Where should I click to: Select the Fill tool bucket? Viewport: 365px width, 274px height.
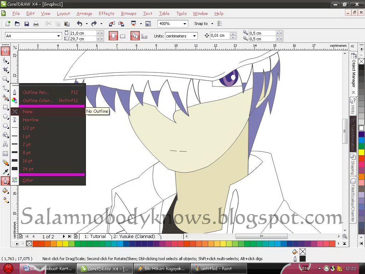tap(5, 191)
